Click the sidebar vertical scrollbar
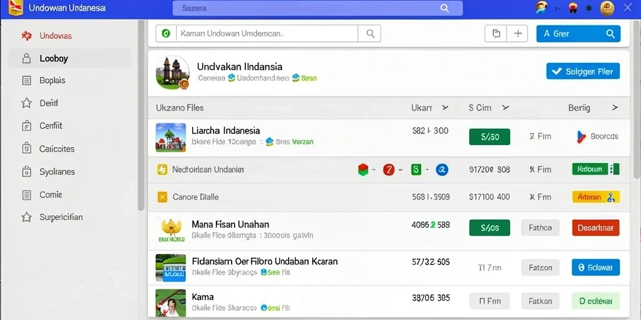 [x=141, y=115]
